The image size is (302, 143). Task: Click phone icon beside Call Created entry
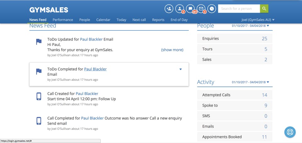click(39, 96)
